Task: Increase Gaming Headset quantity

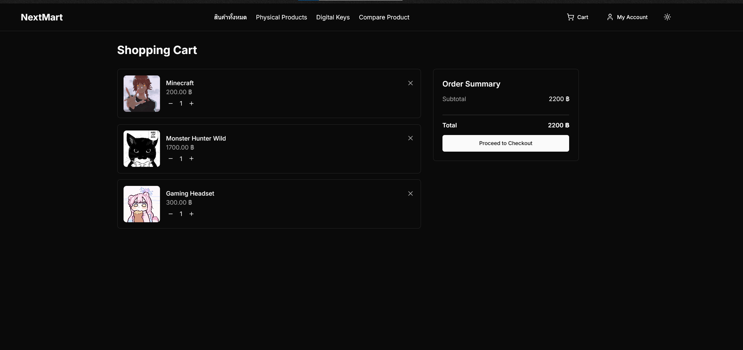Action: (191, 214)
